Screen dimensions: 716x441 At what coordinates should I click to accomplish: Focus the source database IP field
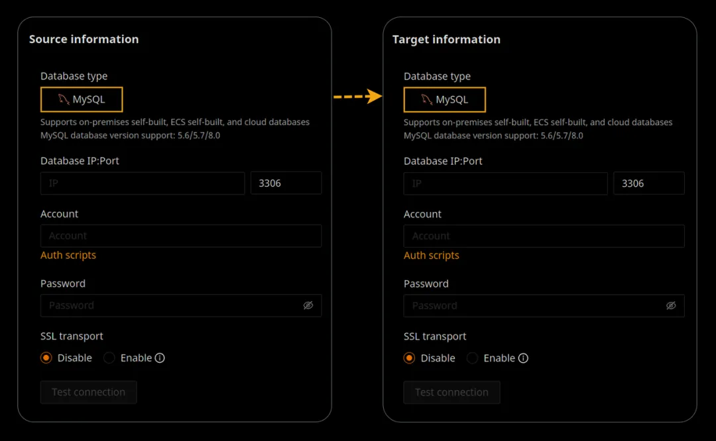point(143,183)
